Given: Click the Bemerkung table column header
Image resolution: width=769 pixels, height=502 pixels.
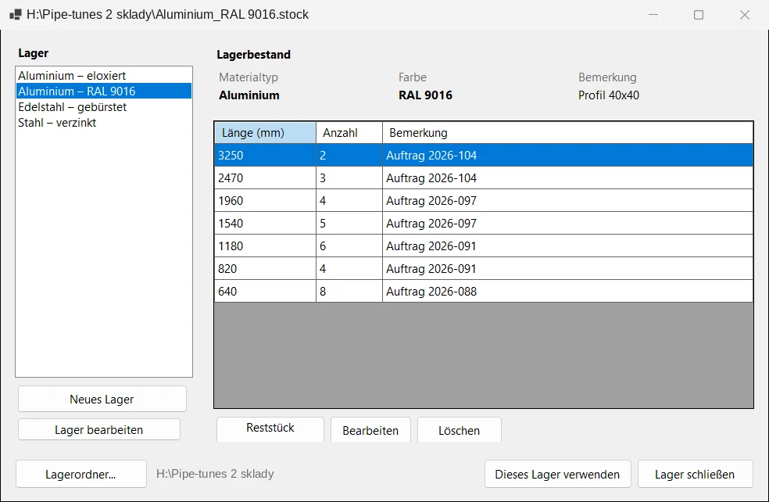Looking at the screenshot, I should pos(567,132).
